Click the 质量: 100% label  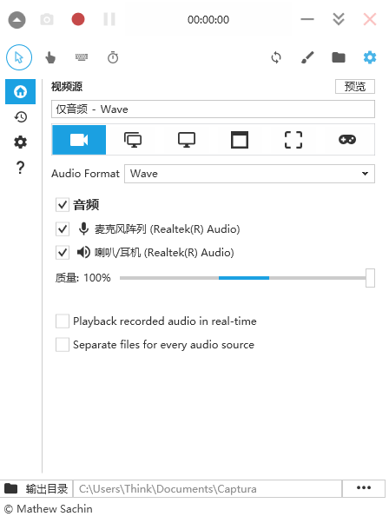(x=83, y=278)
